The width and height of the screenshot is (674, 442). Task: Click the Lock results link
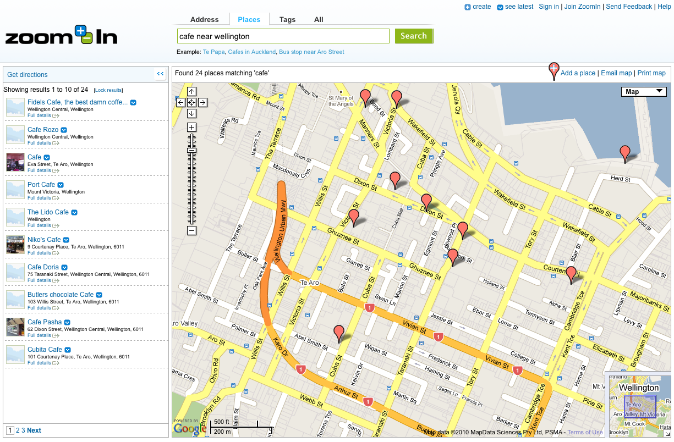pos(108,90)
